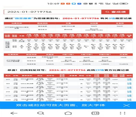Tap the battery icon in status bar
The height and width of the screenshot is (117, 136).
124,4
